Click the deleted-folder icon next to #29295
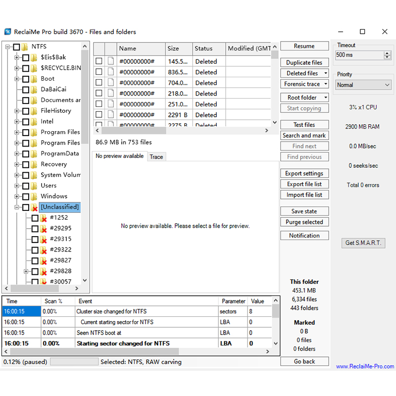 [44, 229]
